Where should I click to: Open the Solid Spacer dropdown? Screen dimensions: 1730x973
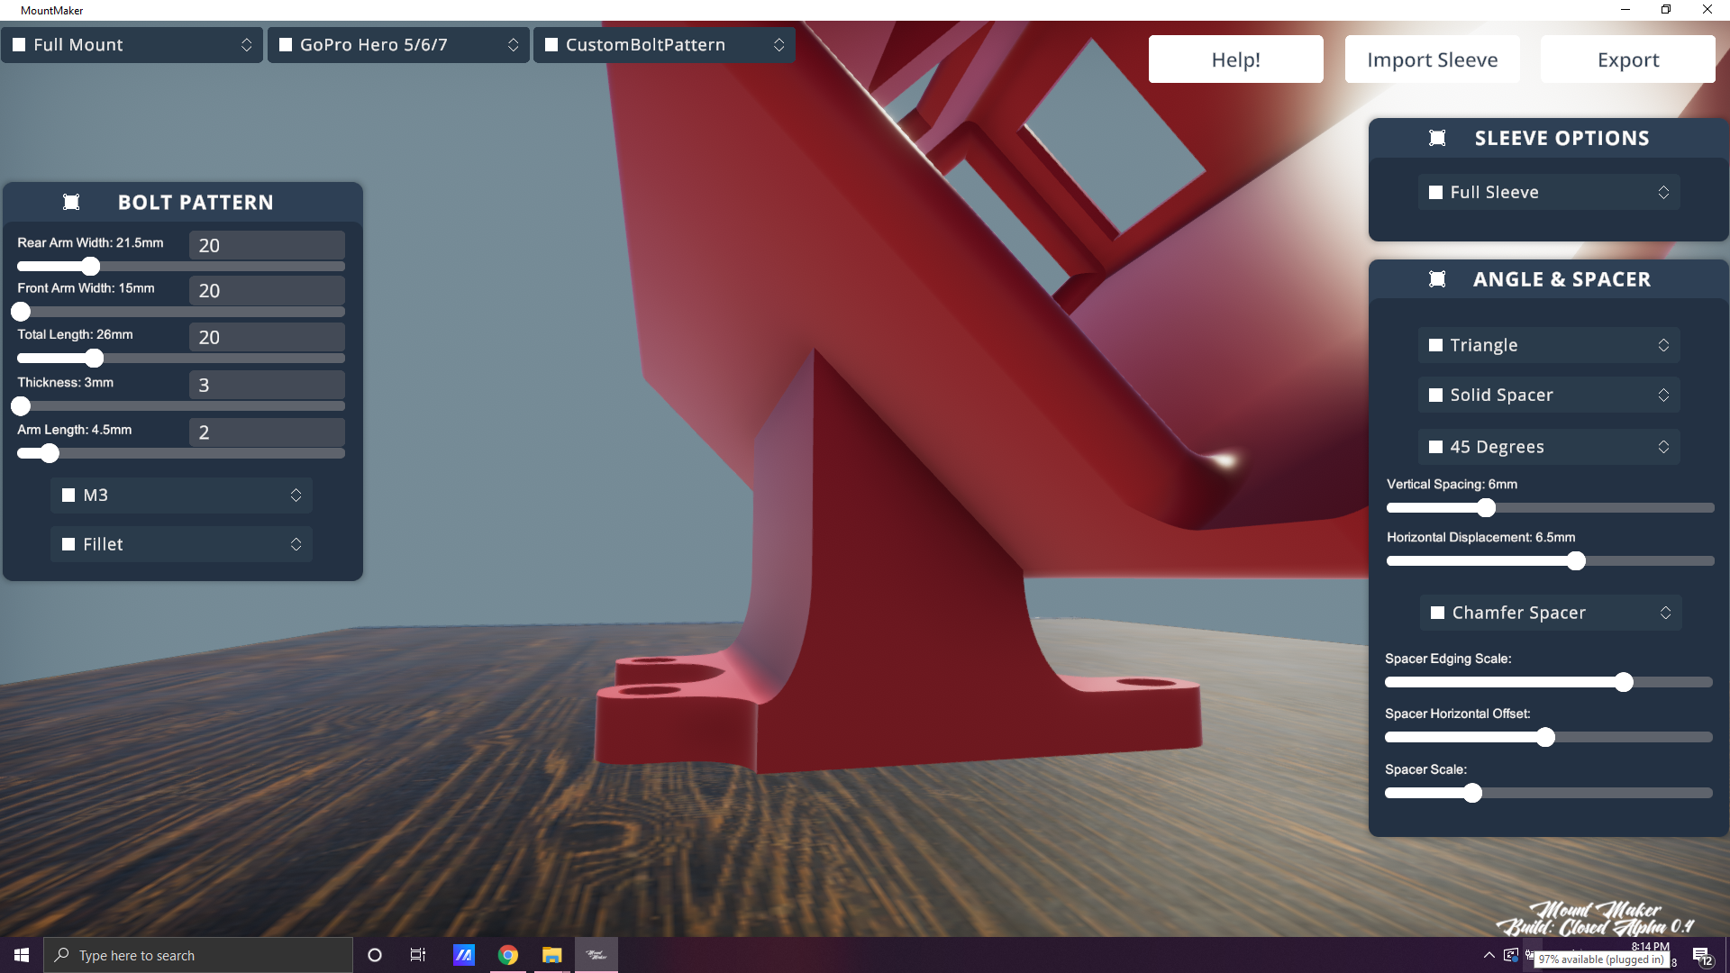[x=1549, y=395]
